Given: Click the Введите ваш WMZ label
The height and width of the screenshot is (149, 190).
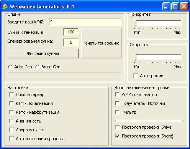Looking at the screenshot, I should click(x=26, y=22).
